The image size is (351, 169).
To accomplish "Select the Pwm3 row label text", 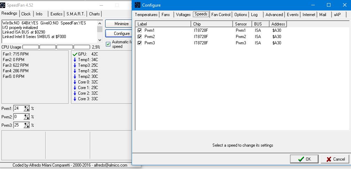I will click(149, 43).
